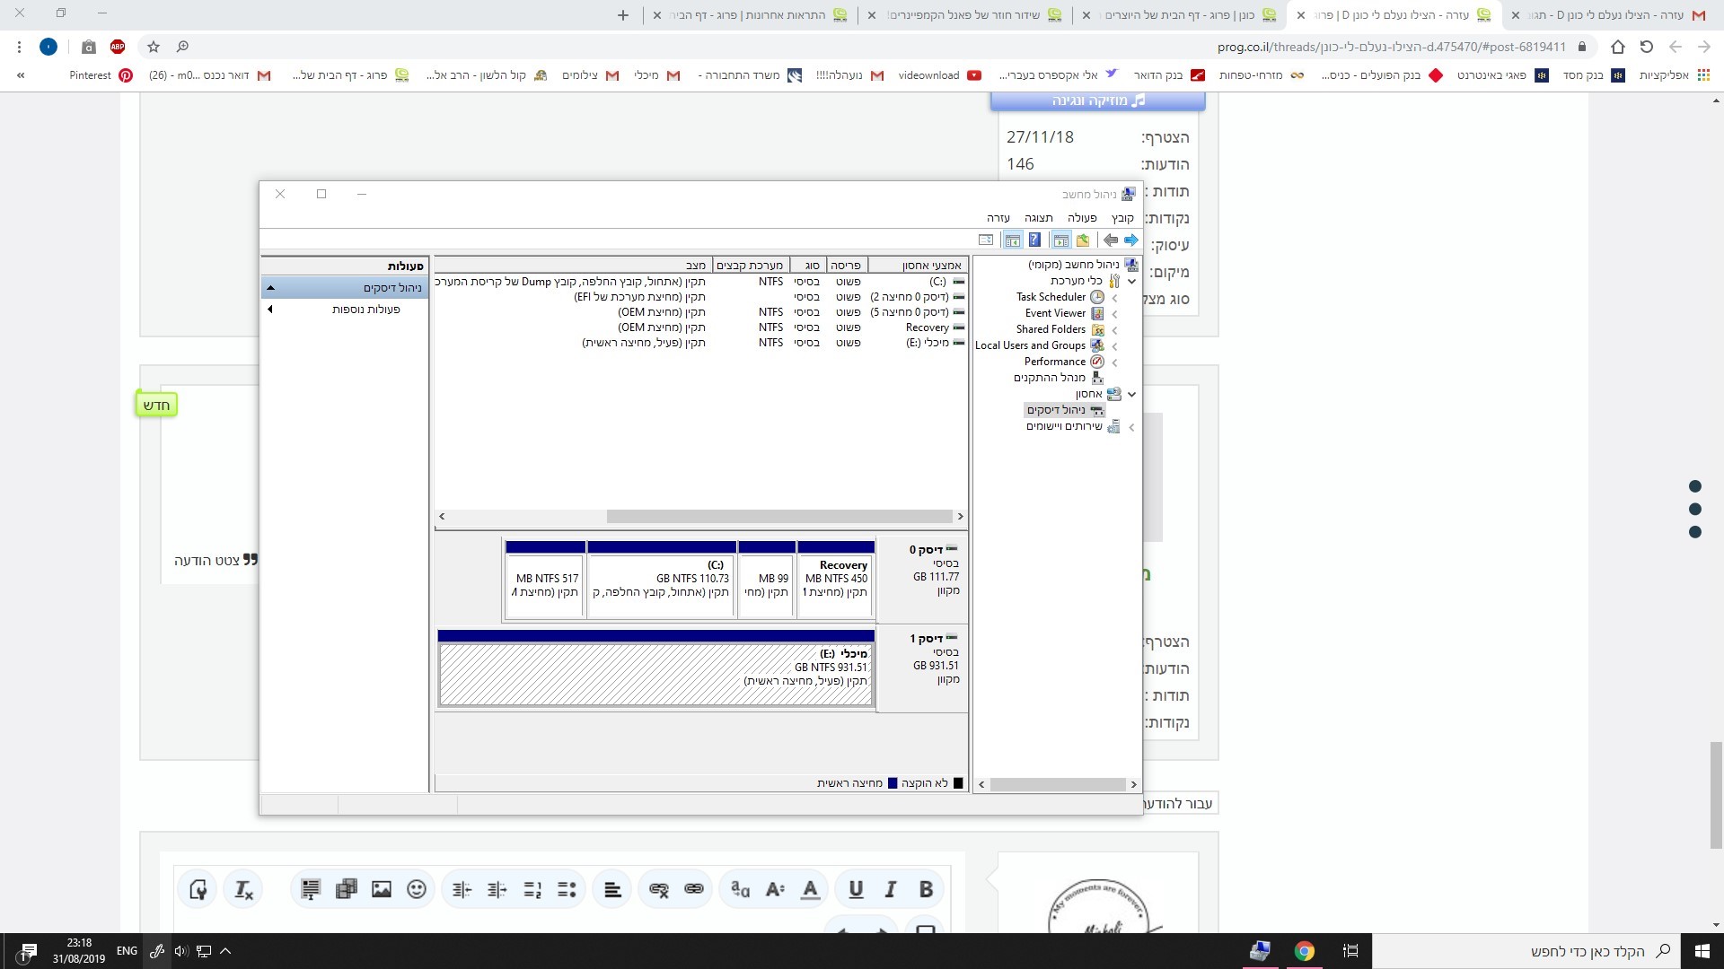Click the text color A button

tap(810, 889)
